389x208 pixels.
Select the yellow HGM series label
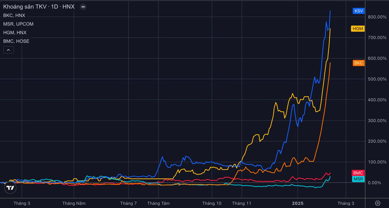358,29
